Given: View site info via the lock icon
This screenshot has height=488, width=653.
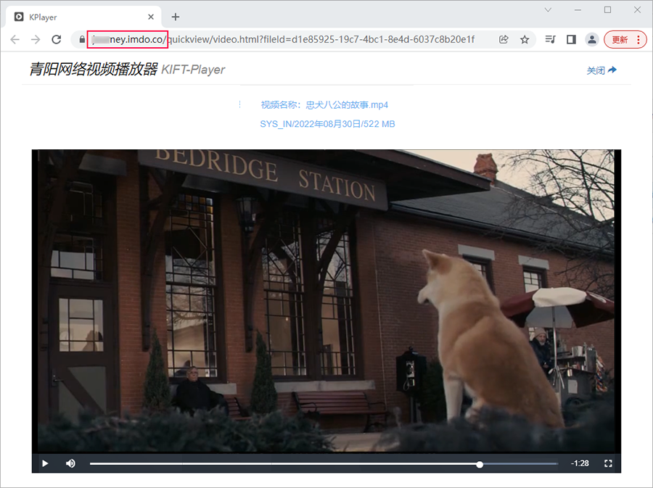Looking at the screenshot, I should 78,40.
